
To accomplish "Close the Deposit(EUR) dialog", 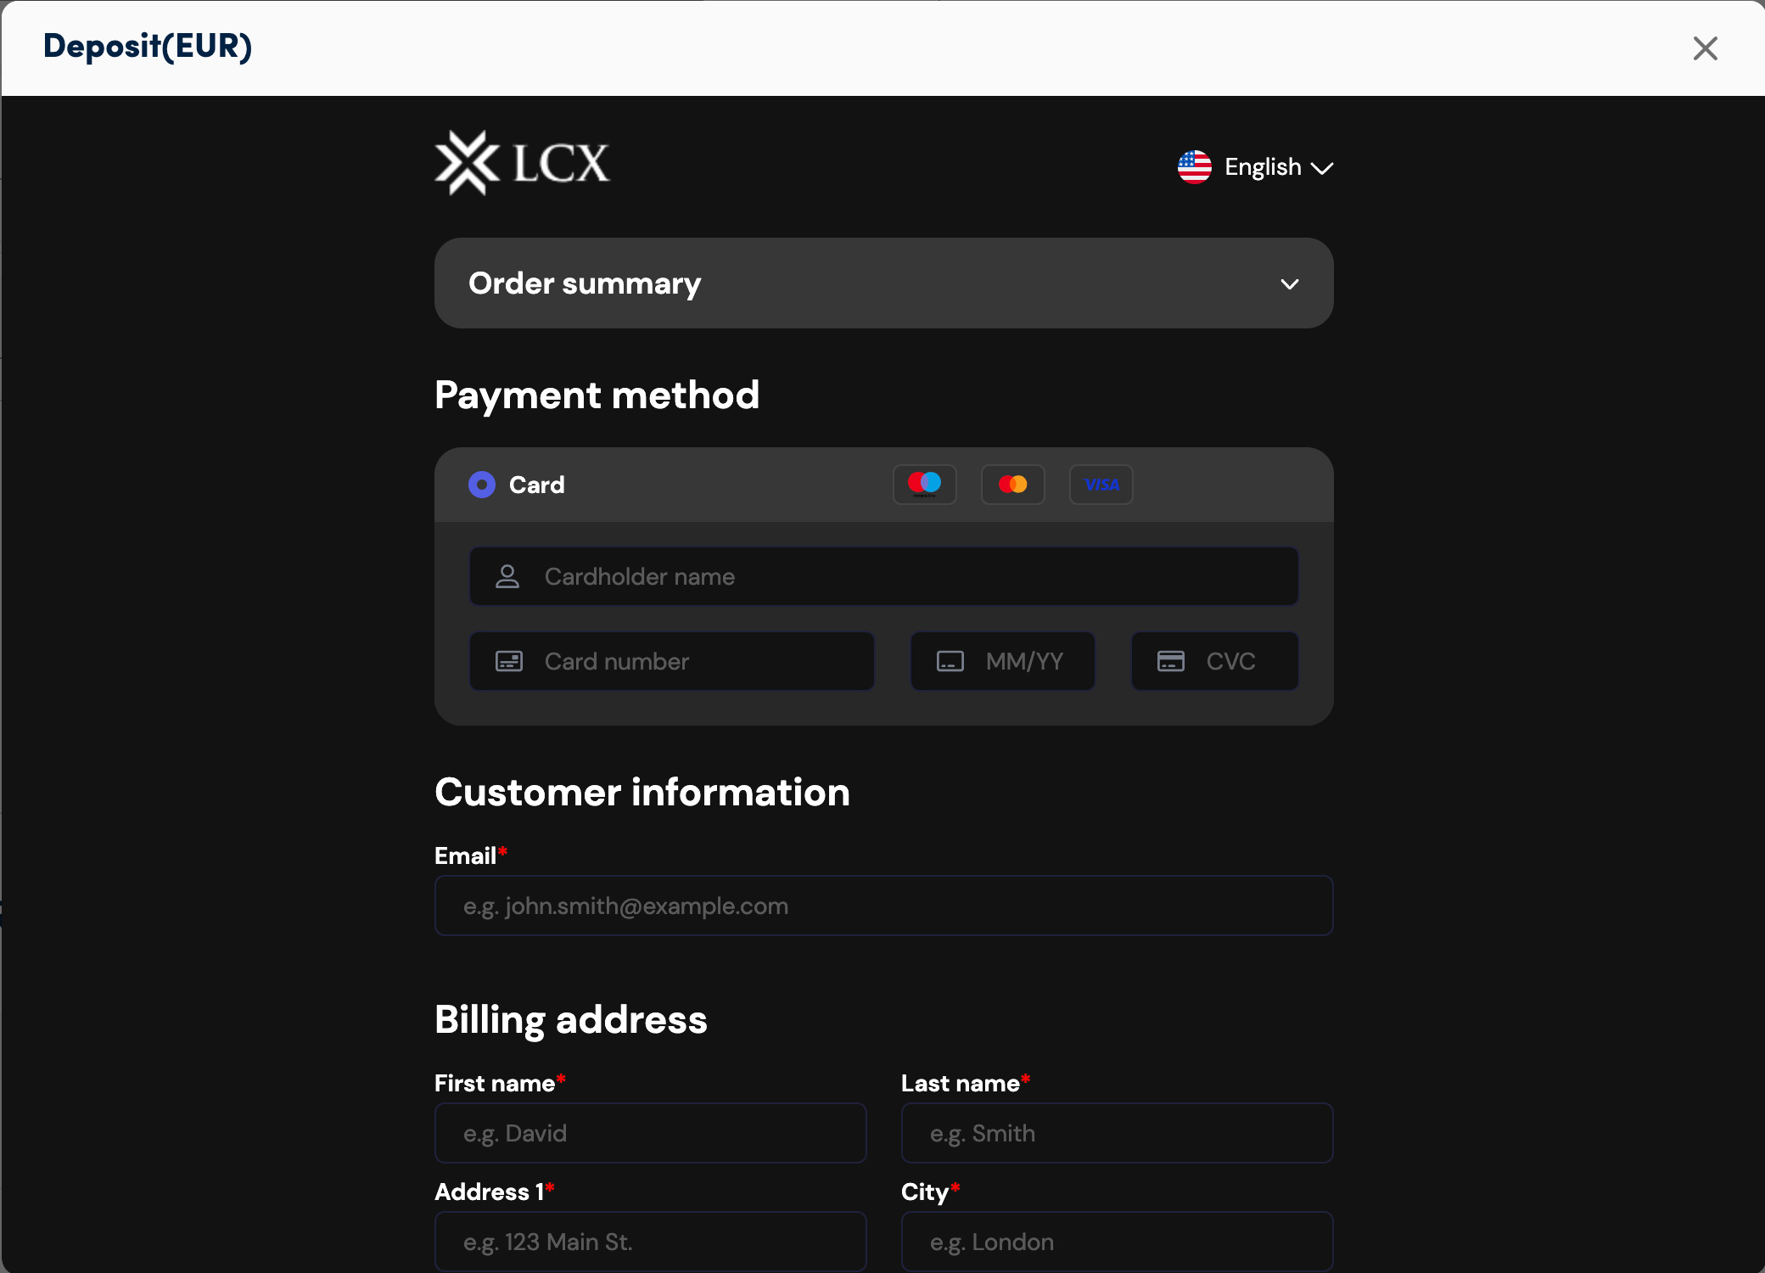I will click(x=1705, y=48).
